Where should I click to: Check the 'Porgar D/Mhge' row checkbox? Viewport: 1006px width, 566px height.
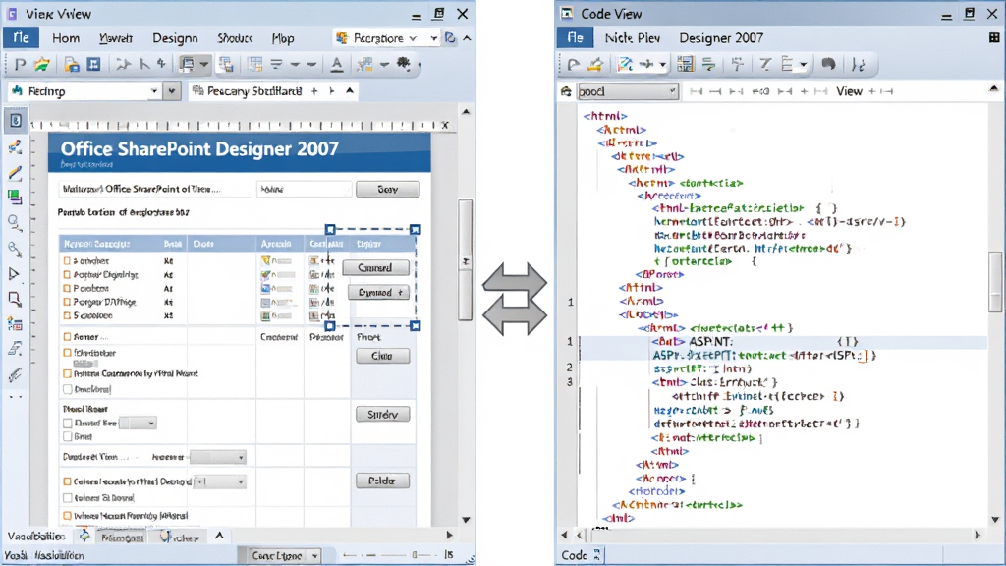pyautogui.click(x=67, y=302)
